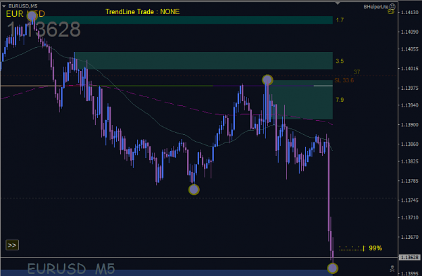Click the BHelperLite expert name text
The height and width of the screenshot is (276, 422).
pyautogui.click(x=375, y=7)
